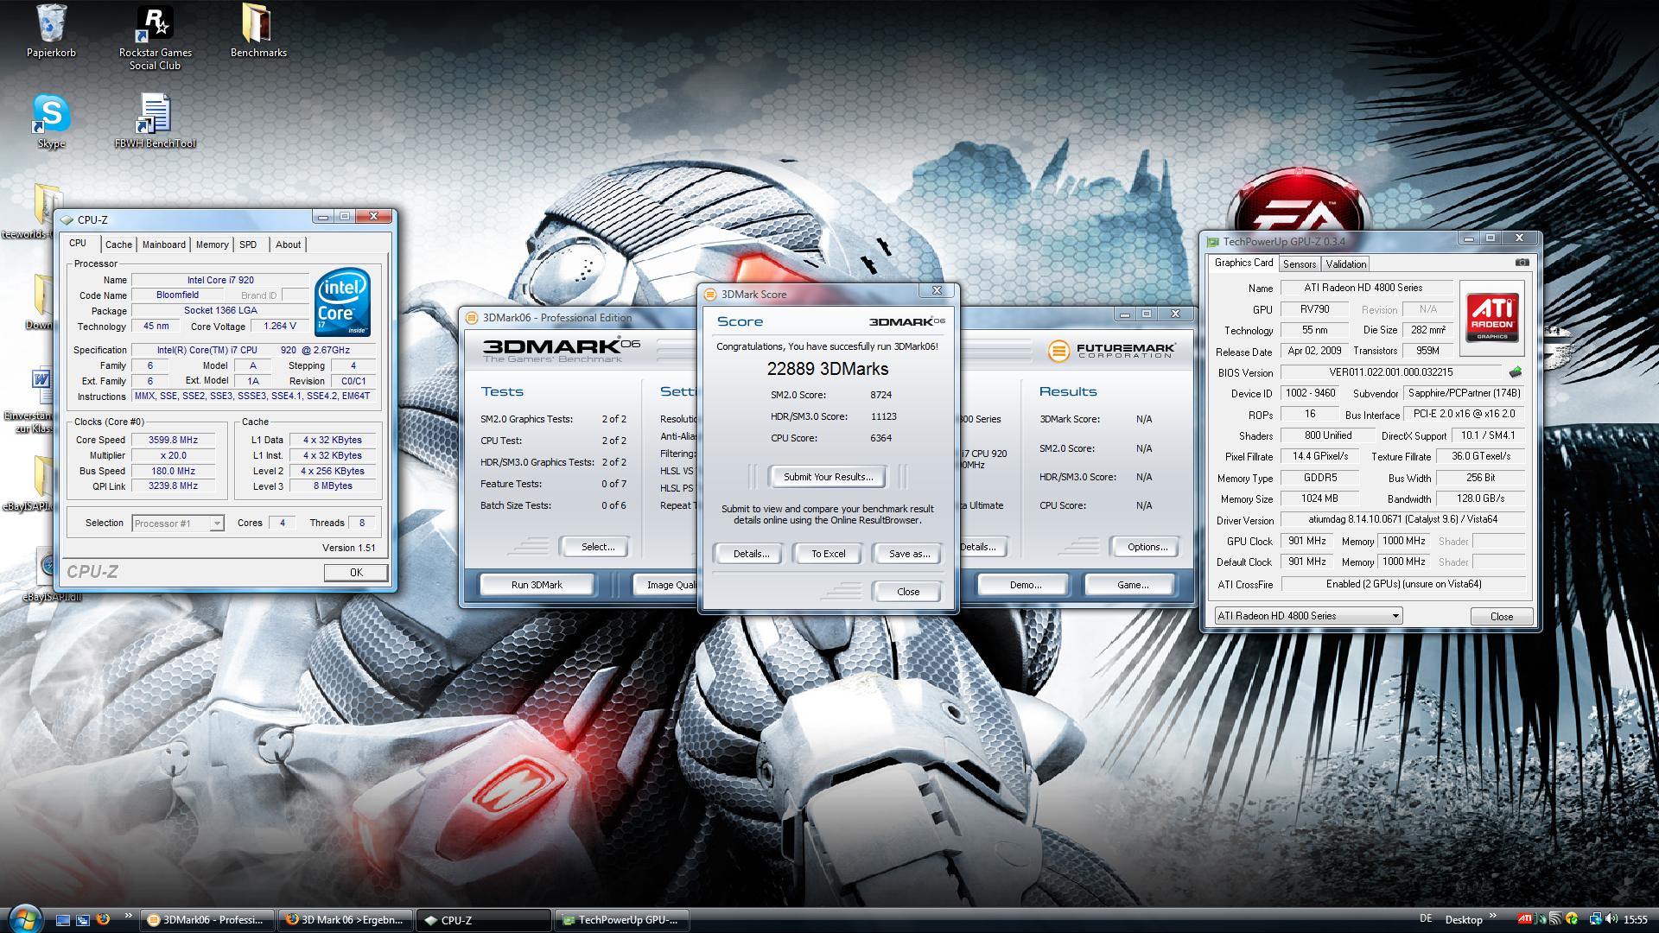1659x933 pixels.
Task: Open the About tab in CPU-Z
Action: tap(288, 244)
